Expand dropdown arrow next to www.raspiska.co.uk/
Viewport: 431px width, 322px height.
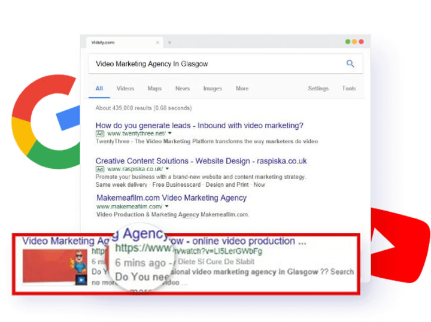[167, 169]
